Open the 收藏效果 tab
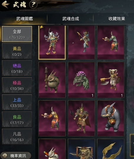 coord(117,19)
